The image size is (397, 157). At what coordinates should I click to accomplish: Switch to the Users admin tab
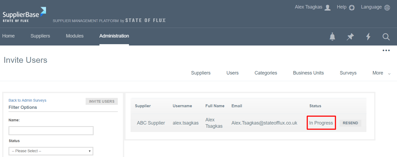click(x=232, y=73)
